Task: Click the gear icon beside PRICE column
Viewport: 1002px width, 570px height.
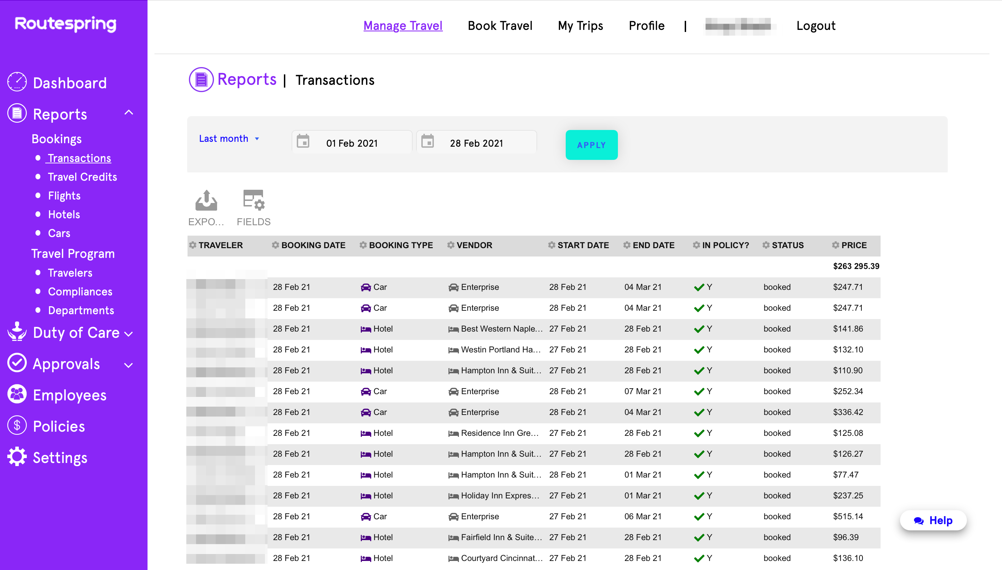Action: tap(835, 245)
